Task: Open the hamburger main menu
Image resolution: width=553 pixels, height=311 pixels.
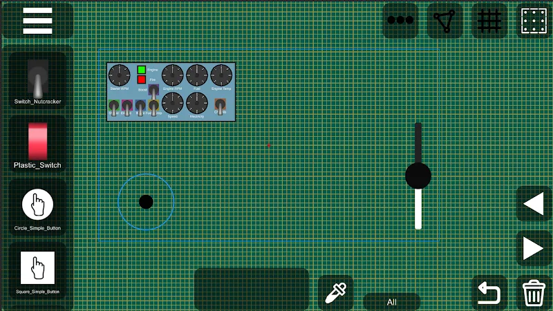Action: (37, 21)
